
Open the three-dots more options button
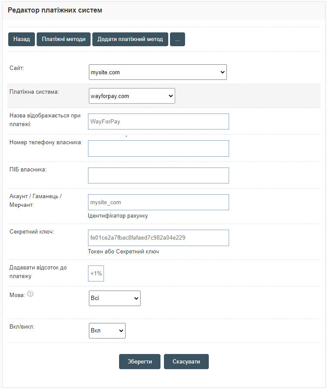pyautogui.click(x=177, y=39)
